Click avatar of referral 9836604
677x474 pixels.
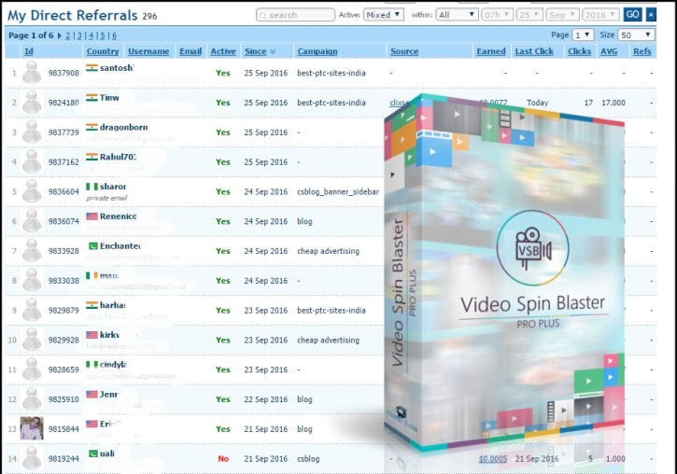32,191
